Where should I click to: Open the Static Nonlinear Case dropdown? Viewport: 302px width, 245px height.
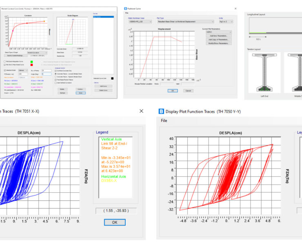coord(140,22)
